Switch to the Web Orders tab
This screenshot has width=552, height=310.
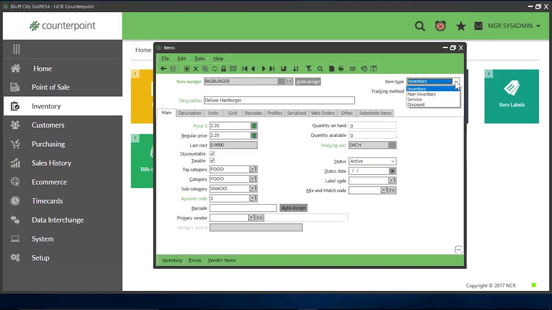(323, 113)
